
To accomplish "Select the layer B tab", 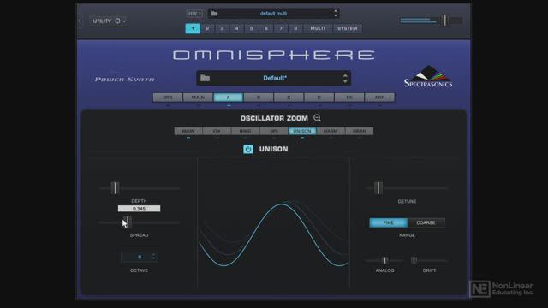I will click(259, 98).
